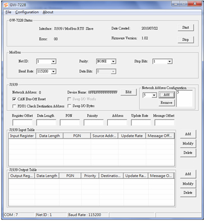Enable Swap I/O Bytes checkbox
The image size is (204, 221).
tap(69, 106)
